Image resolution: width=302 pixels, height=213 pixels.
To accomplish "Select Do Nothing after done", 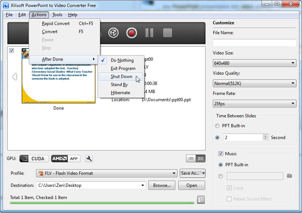I will (121, 60).
